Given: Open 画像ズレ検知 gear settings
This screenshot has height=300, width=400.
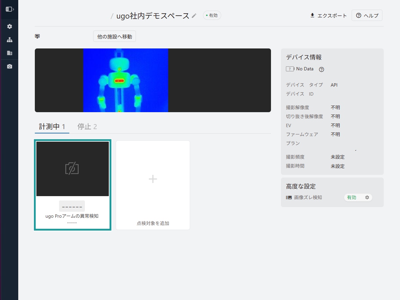Looking at the screenshot, I should [x=367, y=197].
